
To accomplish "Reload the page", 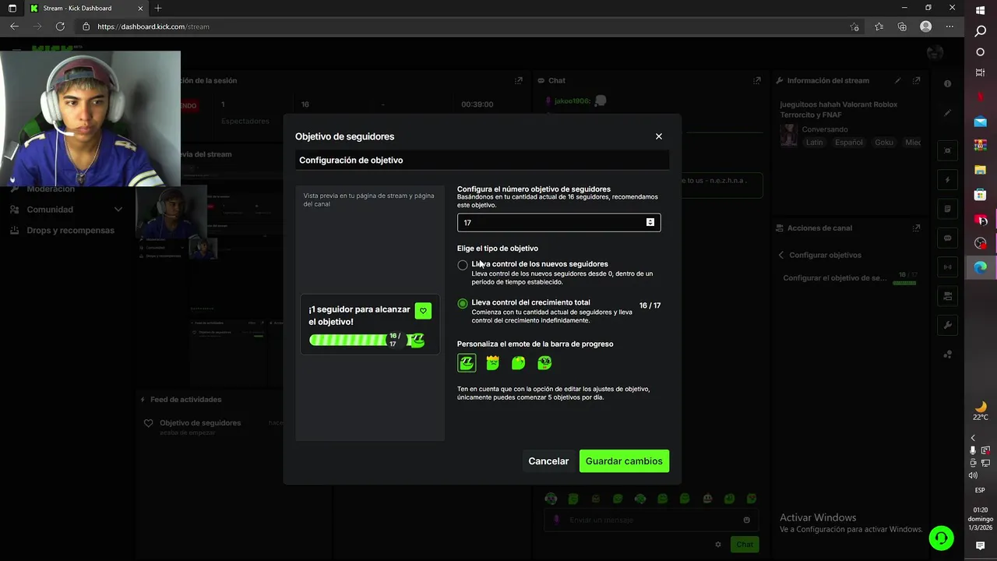I will pyautogui.click(x=60, y=26).
